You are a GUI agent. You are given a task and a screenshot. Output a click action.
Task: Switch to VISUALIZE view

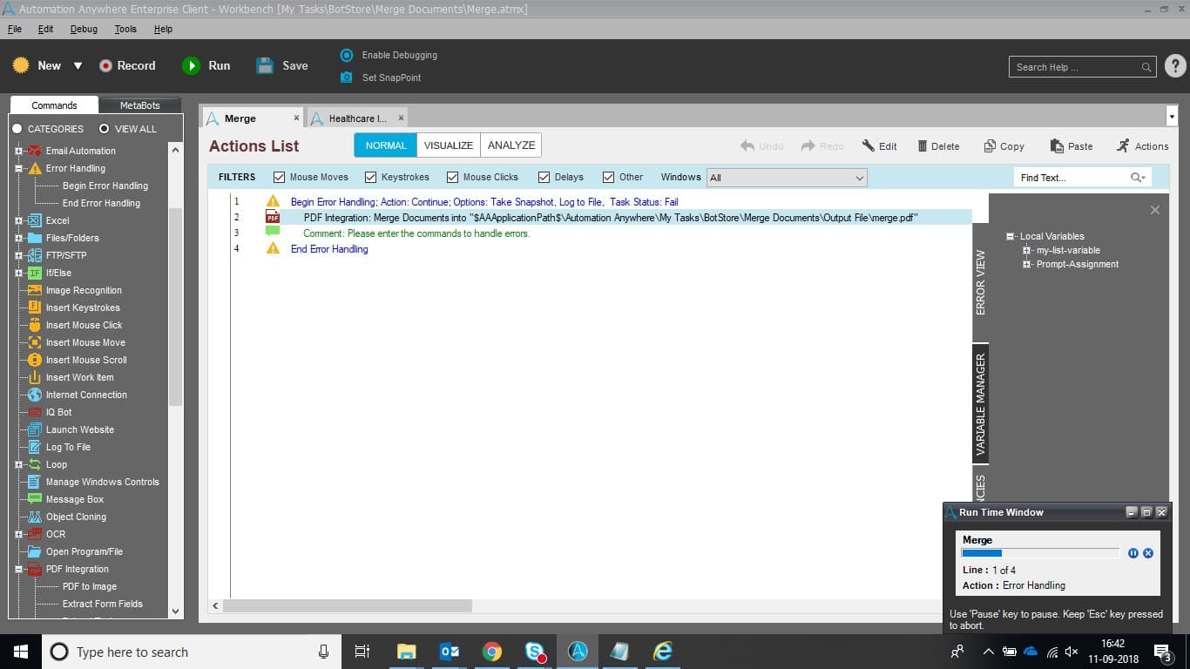click(x=449, y=145)
